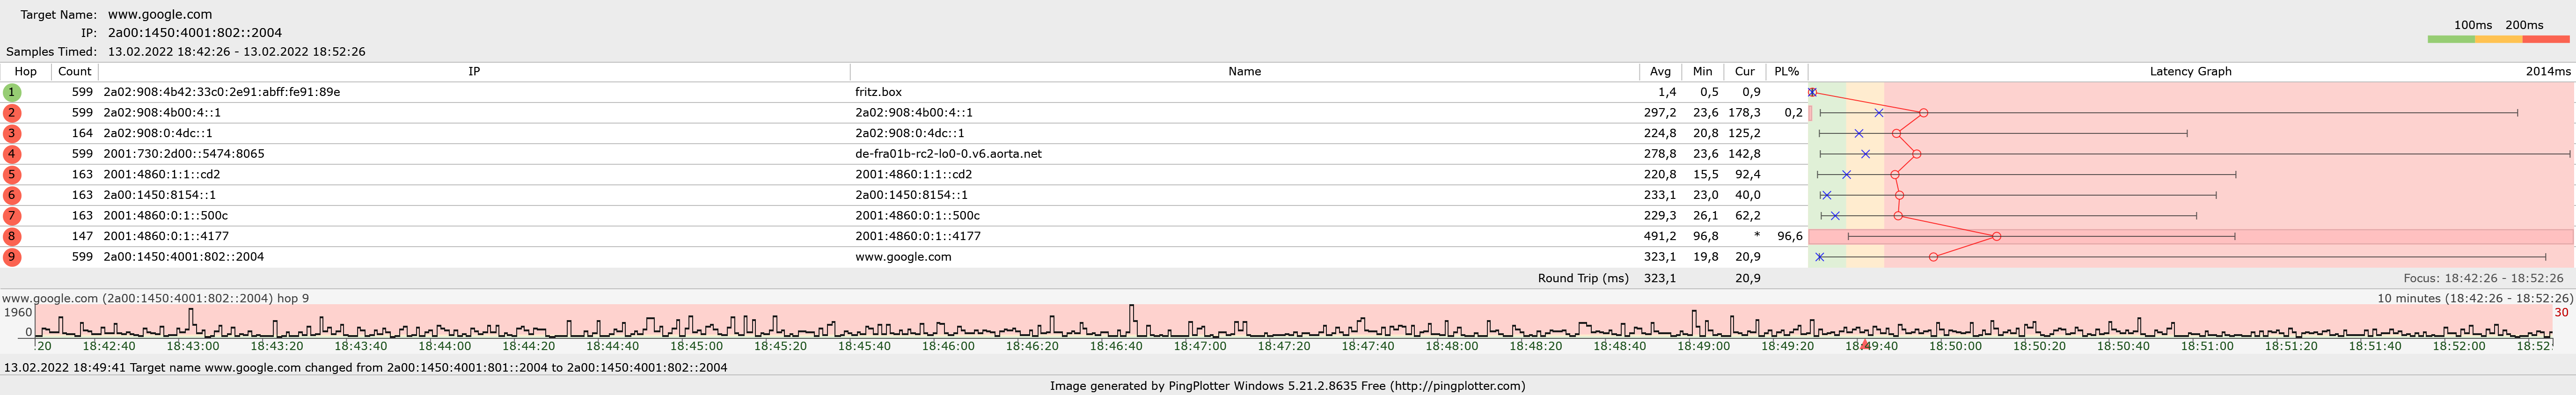This screenshot has width=2576, height=395.
Task: Click the 18:46:00 label on the timeline graph
Action: 948,346
